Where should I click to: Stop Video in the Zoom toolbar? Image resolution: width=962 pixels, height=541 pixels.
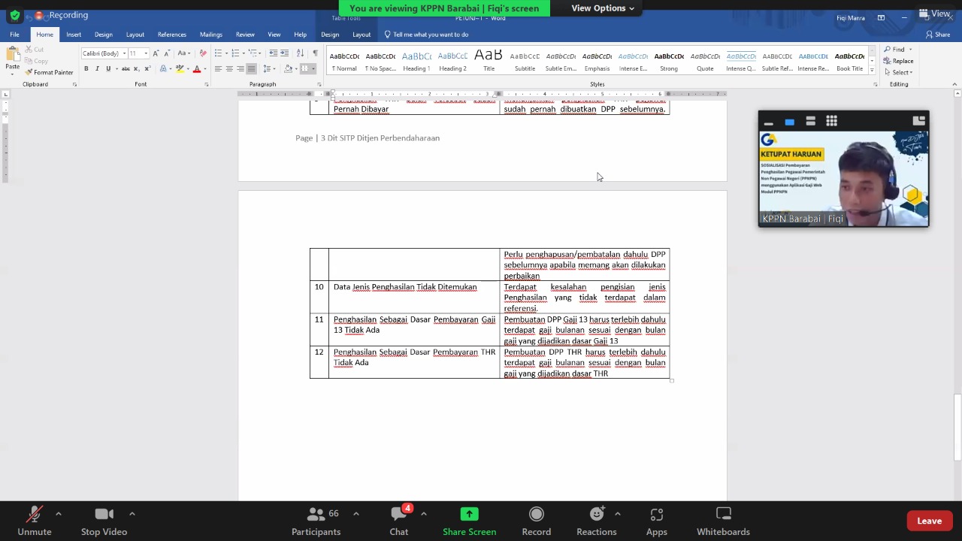coord(104,521)
